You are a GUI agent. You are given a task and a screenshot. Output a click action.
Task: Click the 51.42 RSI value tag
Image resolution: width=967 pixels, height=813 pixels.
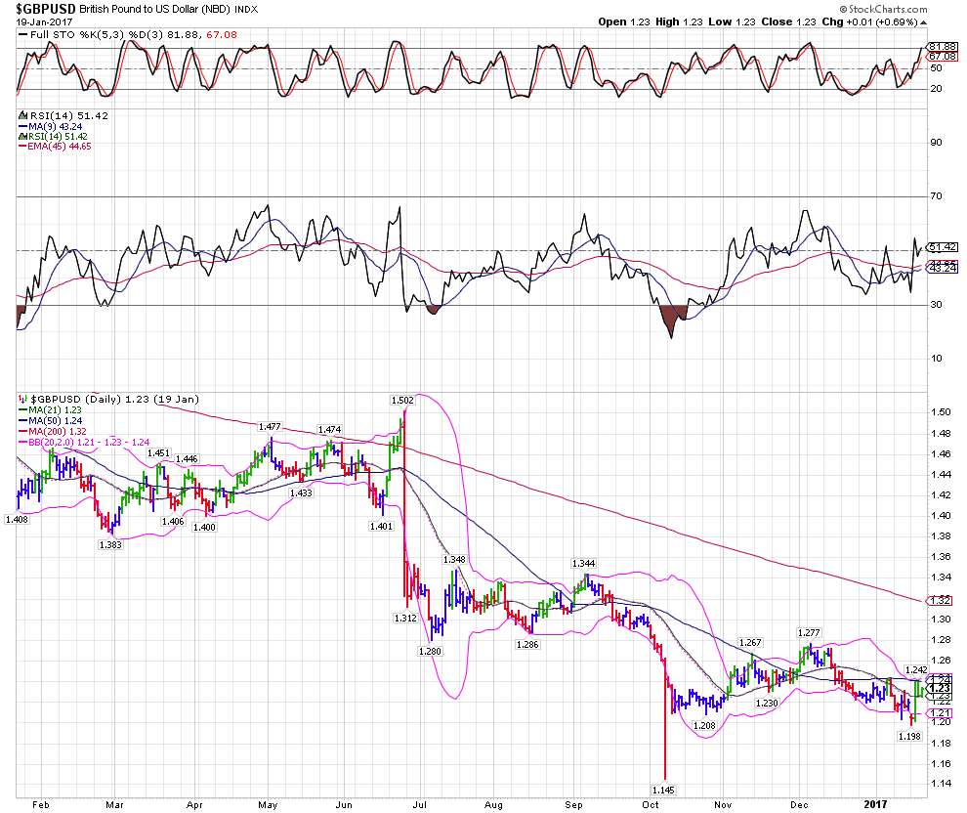click(941, 248)
